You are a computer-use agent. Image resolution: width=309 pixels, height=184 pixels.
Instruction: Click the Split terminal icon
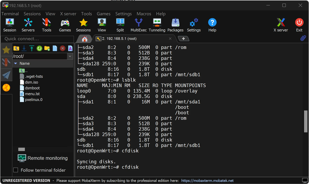pyautogui.click(x=120, y=25)
